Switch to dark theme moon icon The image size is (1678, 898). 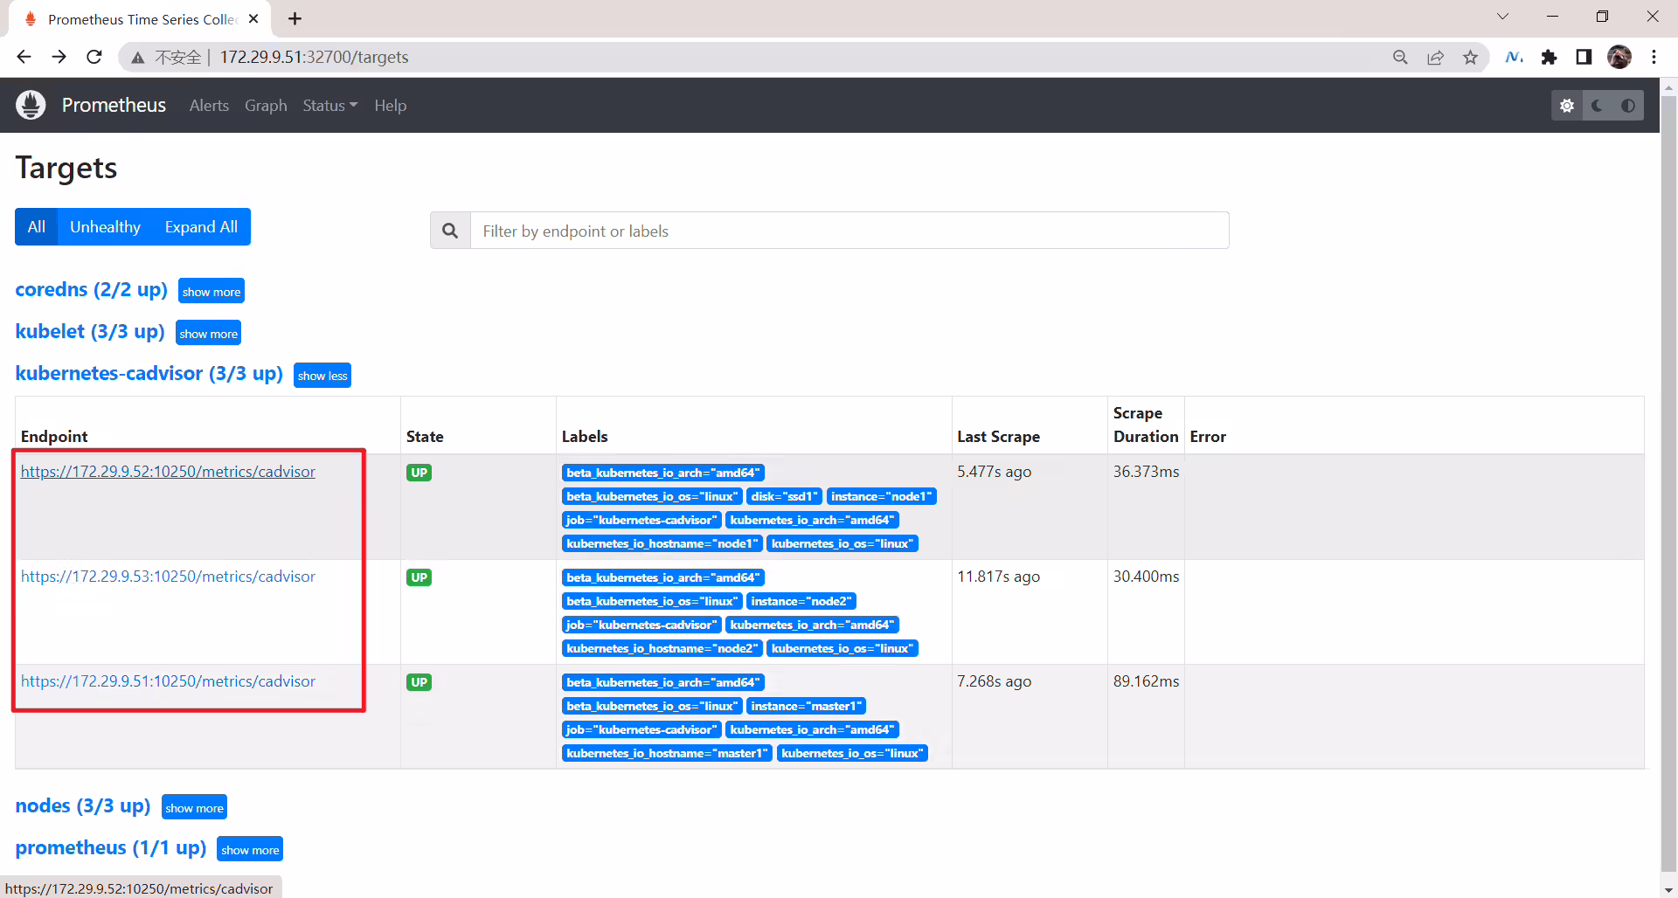1598,106
